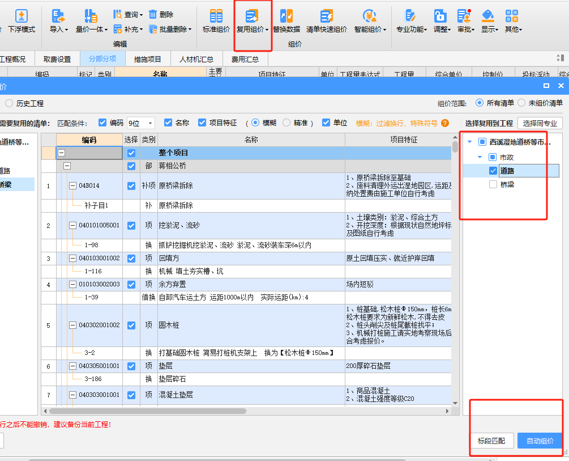
Task: Switch to the 费用汇总 tab
Action: pyautogui.click(x=245, y=59)
